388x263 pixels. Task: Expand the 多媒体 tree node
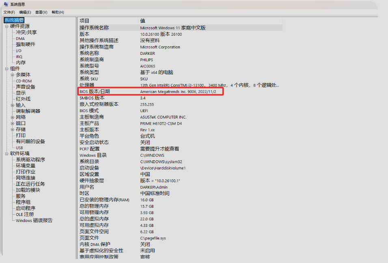pyautogui.click(x=12, y=75)
